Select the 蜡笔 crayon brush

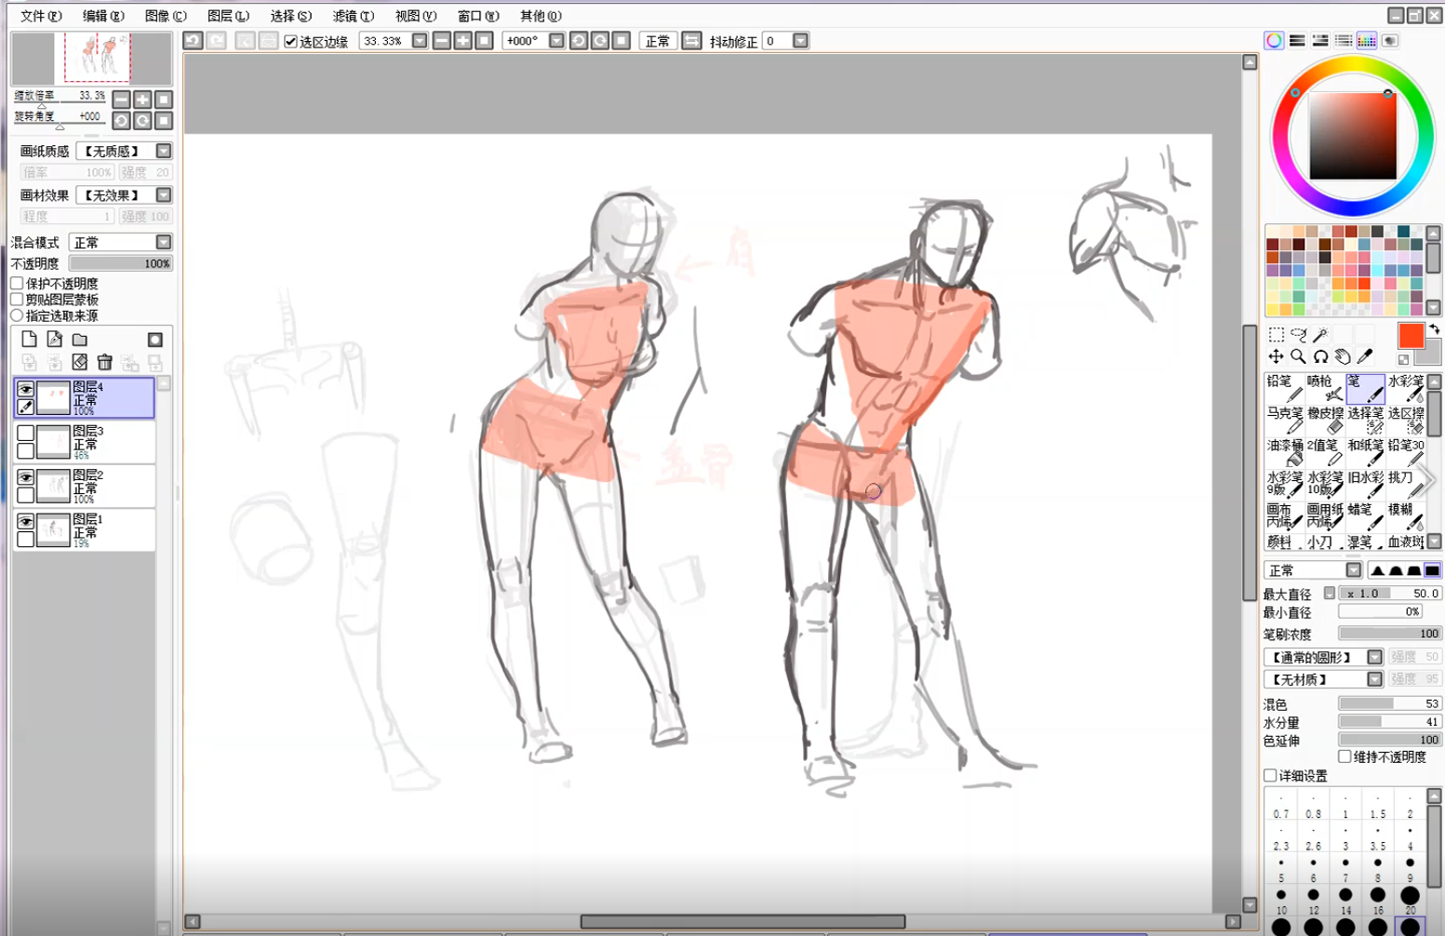tap(1365, 515)
